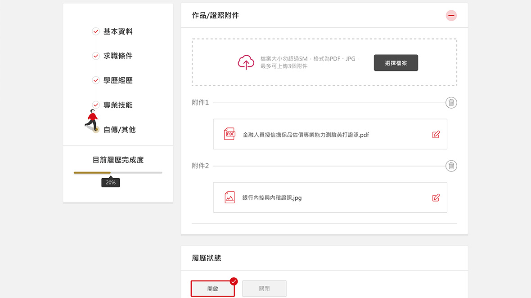The height and width of the screenshot is (298, 531).
Task: Collapse the 作品/證照附件 section
Action: tap(451, 16)
